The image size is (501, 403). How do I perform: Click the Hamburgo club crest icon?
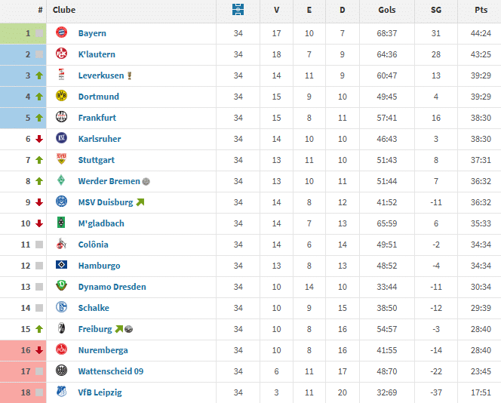click(x=61, y=266)
